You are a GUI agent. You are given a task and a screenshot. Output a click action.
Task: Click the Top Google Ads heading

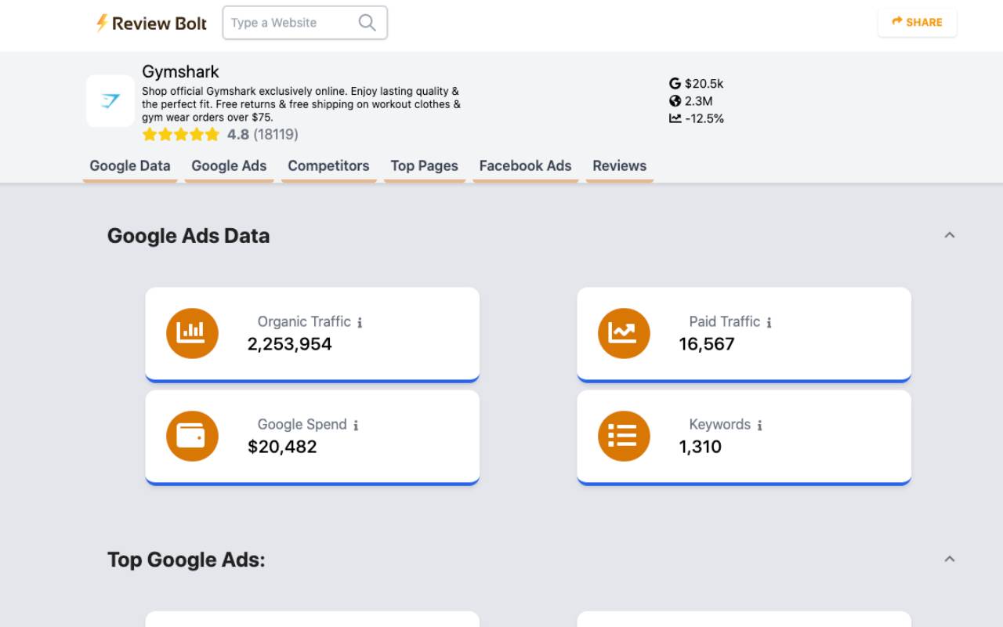[x=186, y=560]
